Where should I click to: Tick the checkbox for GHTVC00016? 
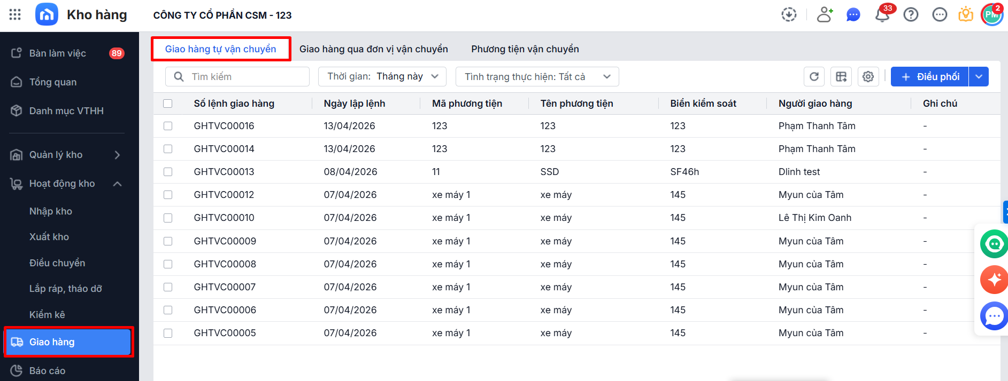point(168,126)
